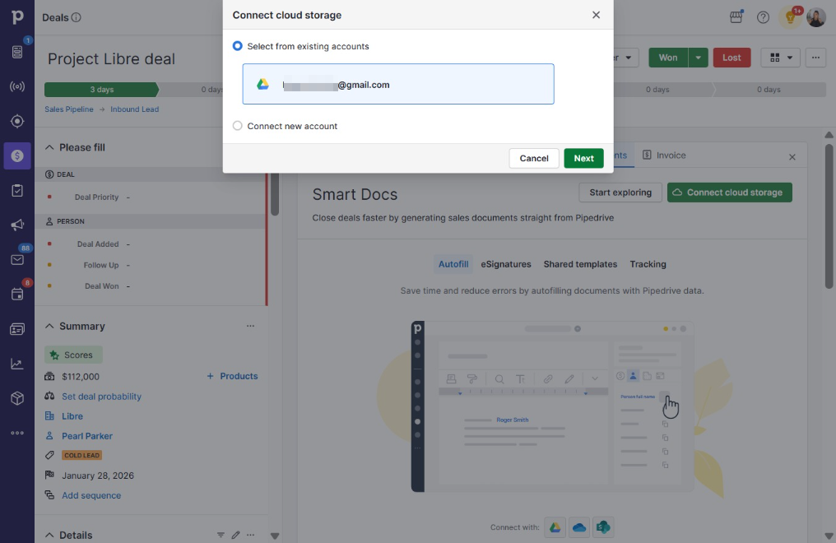Mark the deal as Won

(668, 58)
